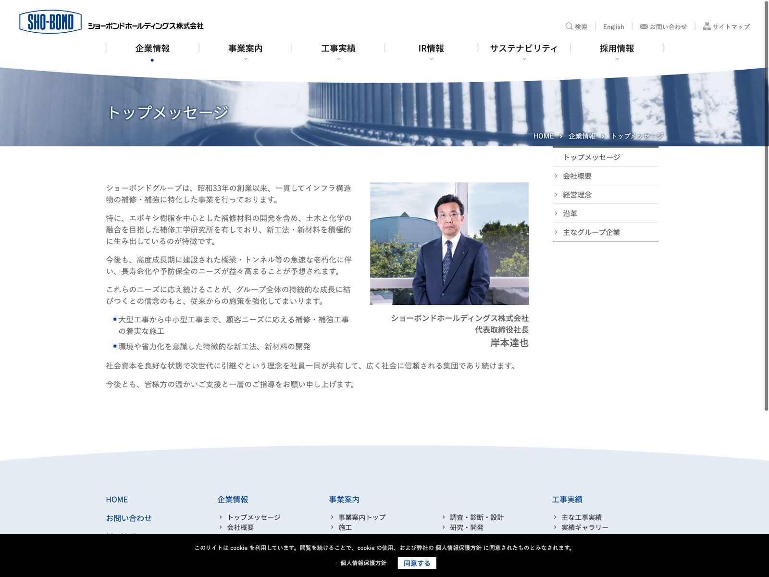Click the sitemap icon in header
The height and width of the screenshot is (577, 769).
coord(707,26)
